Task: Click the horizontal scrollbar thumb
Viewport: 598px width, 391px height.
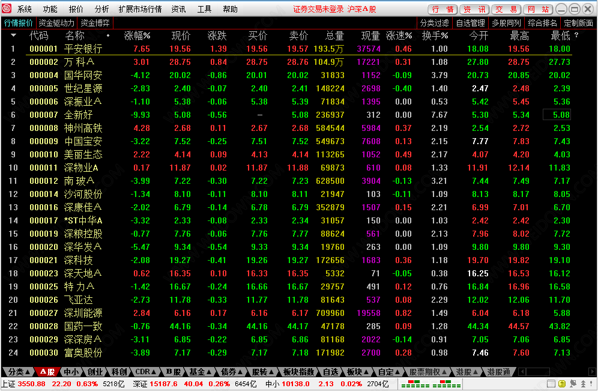Action: pyautogui.click(x=538, y=372)
